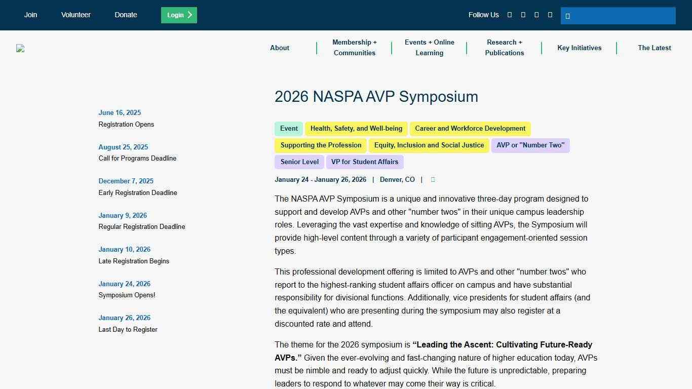
Task: Open the second Follow Us social icon
Action: pos(523,15)
